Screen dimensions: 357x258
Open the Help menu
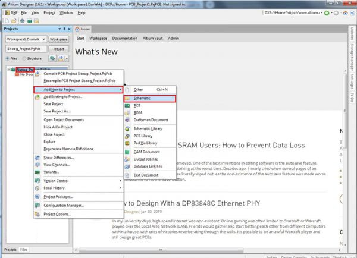click(x=82, y=12)
